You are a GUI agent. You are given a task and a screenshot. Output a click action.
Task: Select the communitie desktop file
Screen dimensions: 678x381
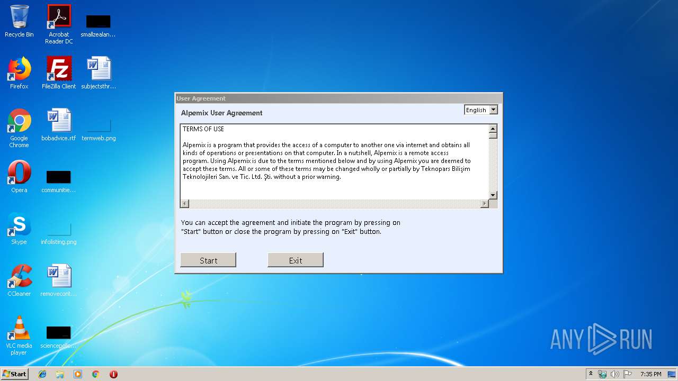59,182
